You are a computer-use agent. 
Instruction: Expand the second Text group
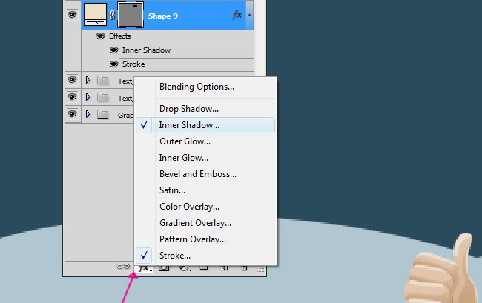(x=88, y=97)
